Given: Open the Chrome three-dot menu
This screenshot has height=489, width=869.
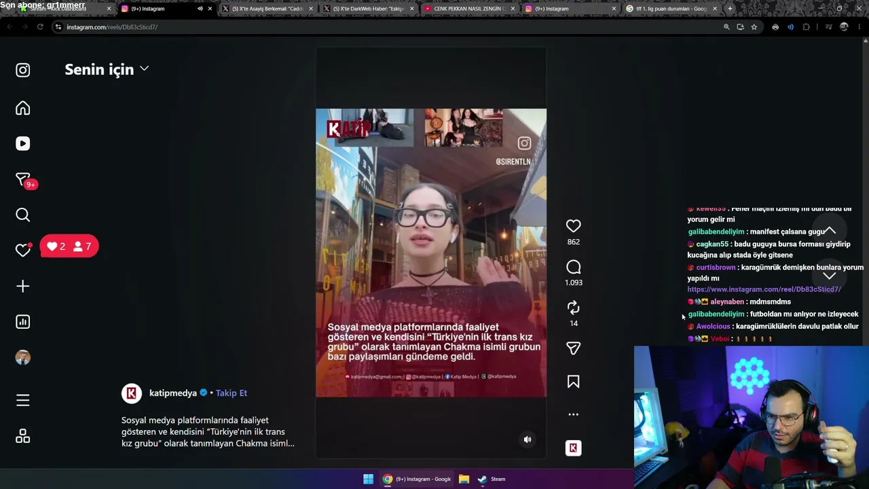Looking at the screenshot, I should (860, 27).
